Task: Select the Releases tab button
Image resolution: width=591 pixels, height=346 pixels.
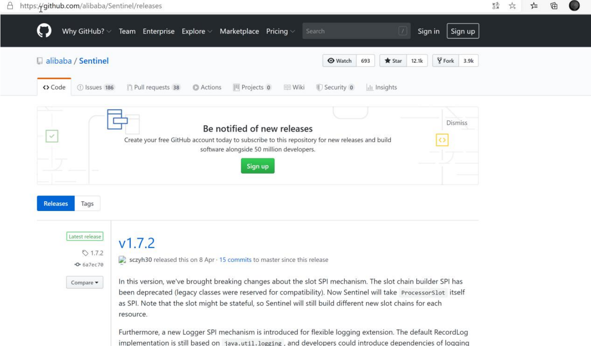Action: coord(56,204)
